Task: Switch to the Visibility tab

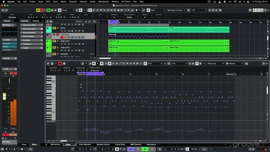Action: [36, 21]
